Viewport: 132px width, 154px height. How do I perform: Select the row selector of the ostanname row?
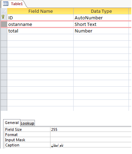click(4, 24)
